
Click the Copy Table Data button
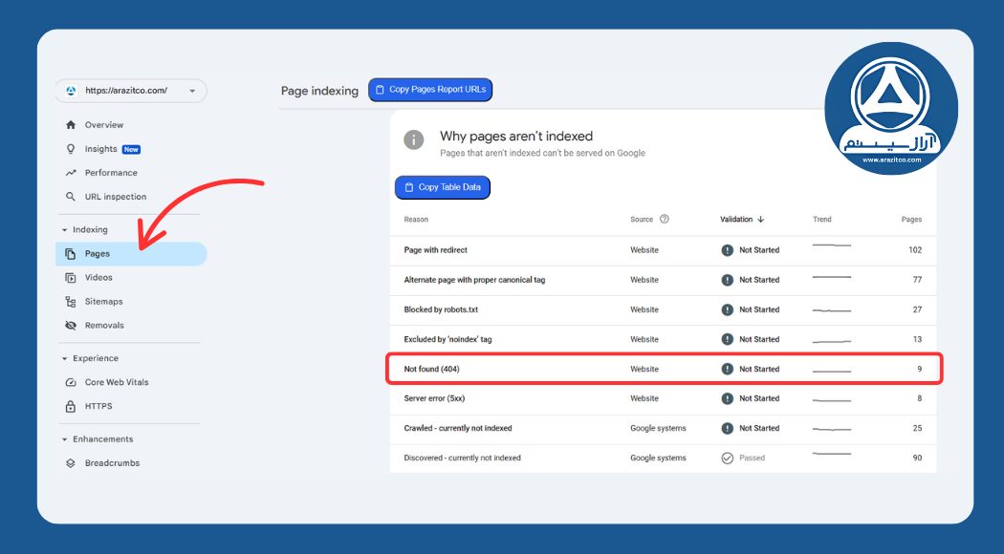coord(442,187)
